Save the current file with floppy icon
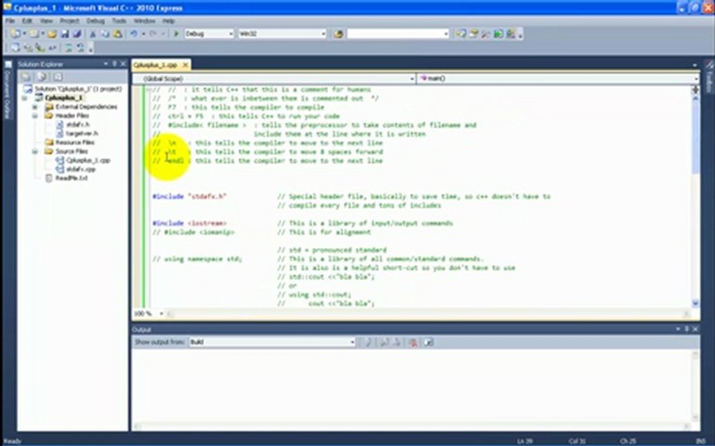Screen dimensions: 715x446 (x=65, y=34)
